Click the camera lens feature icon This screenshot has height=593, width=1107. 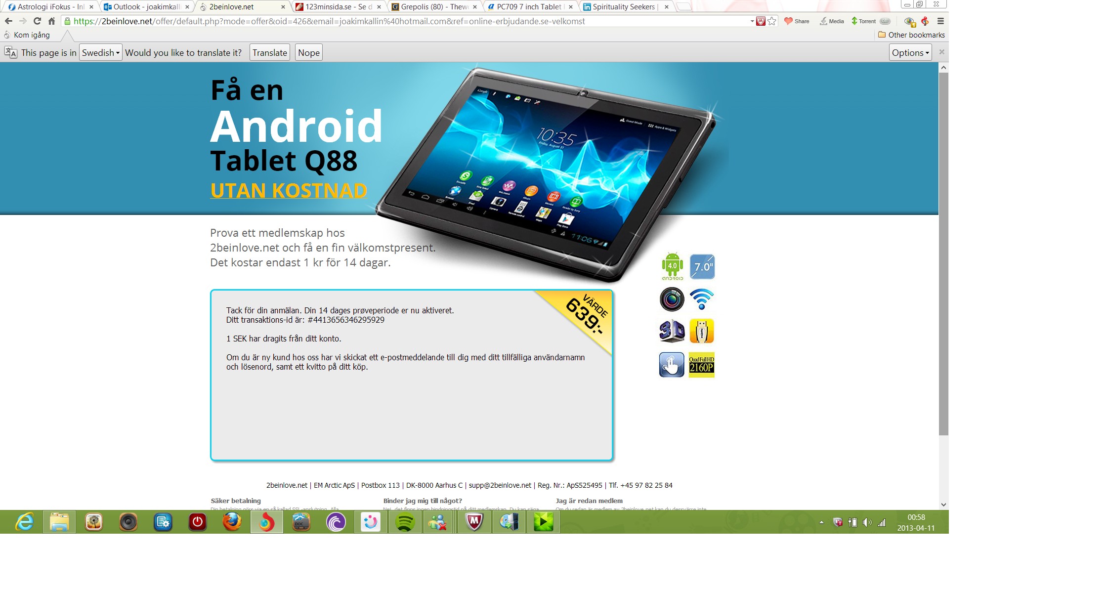[x=672, y=299]
